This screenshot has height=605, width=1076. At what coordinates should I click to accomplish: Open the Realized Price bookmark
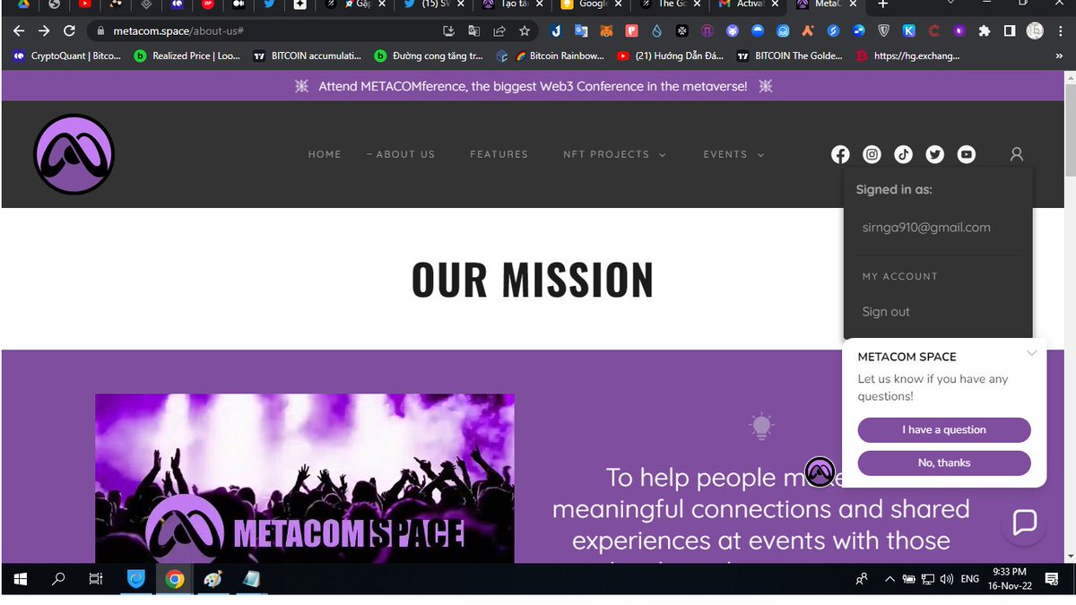[187, 56]
